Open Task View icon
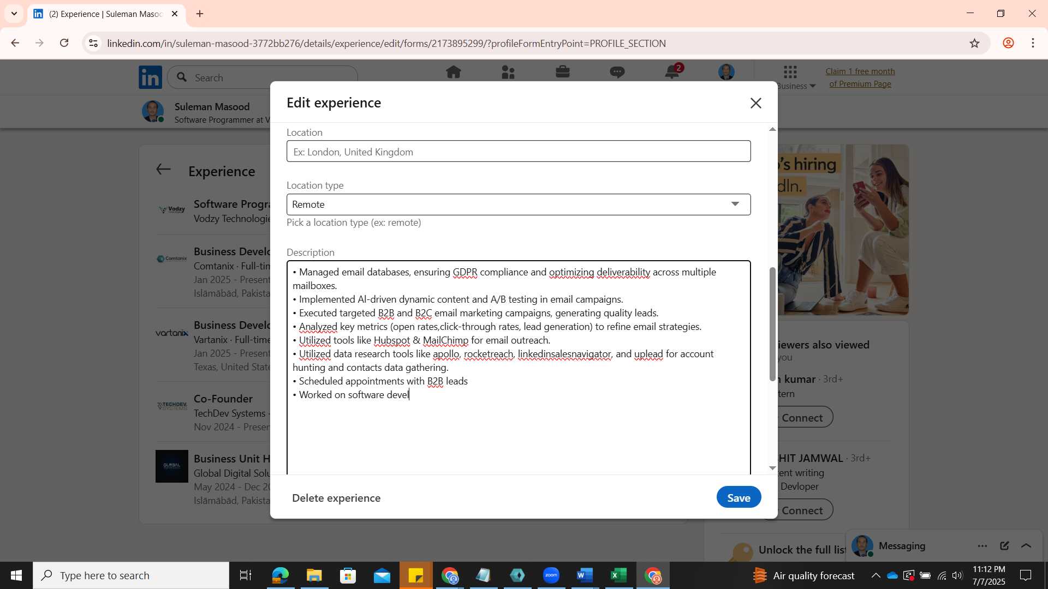The width and height of the screenshot is (1048, 589). [246, 575]
